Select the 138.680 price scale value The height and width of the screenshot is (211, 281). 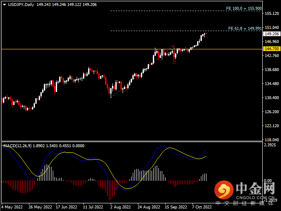point(272,69)
